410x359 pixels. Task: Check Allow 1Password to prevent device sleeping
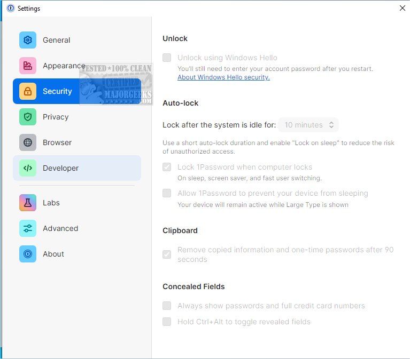167,193
